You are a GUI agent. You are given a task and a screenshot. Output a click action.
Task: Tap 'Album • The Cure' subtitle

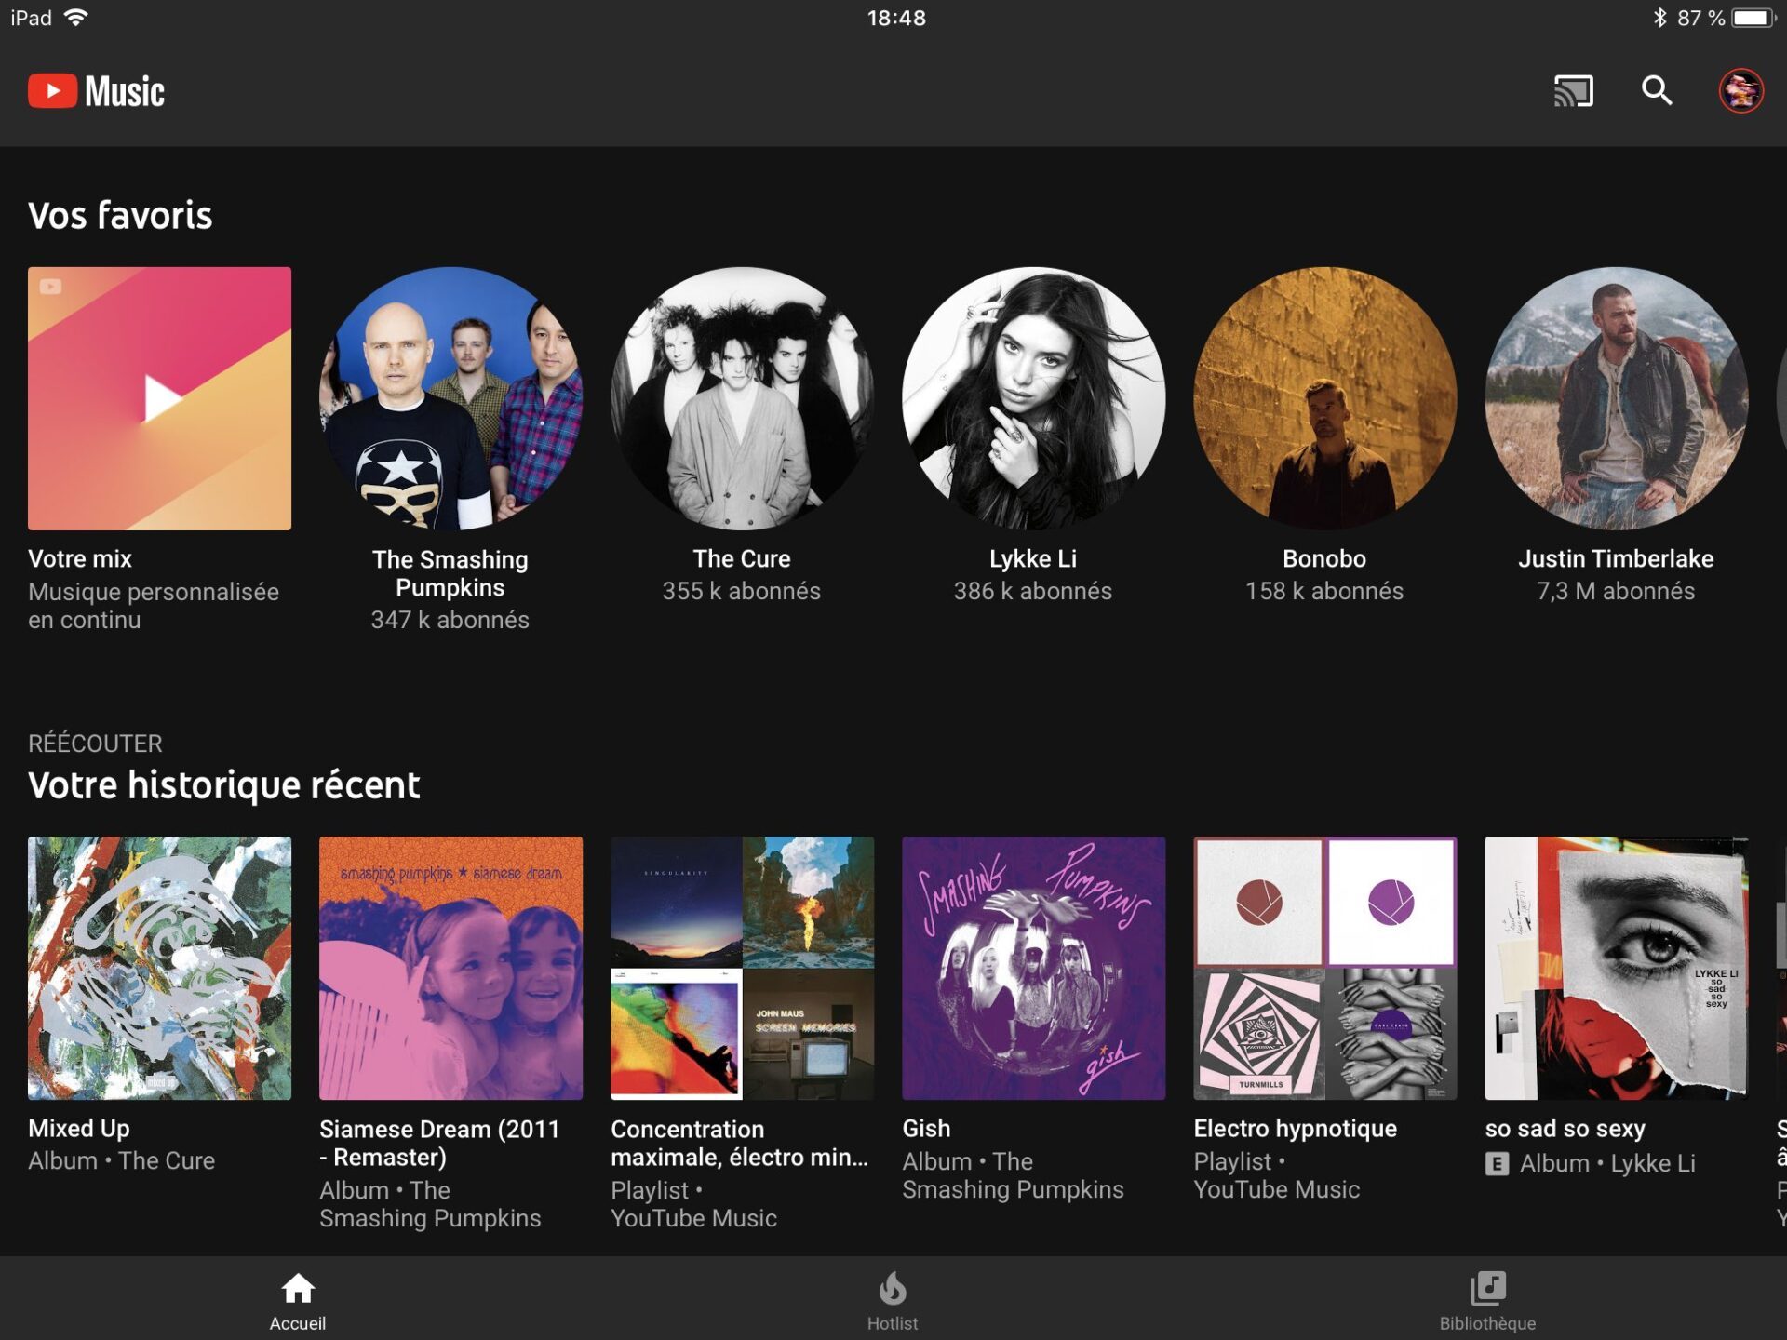(x=121, y=1161)
